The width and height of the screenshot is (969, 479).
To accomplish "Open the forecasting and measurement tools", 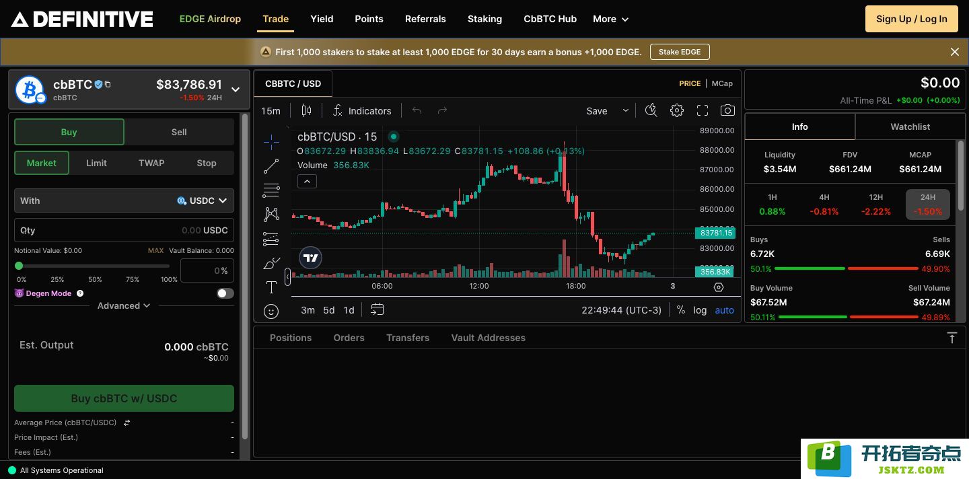I will click(271, 239).
